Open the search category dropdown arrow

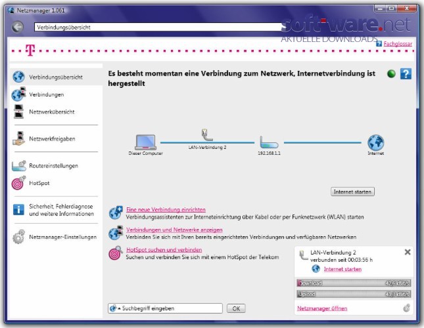click(x=119, y=308)
